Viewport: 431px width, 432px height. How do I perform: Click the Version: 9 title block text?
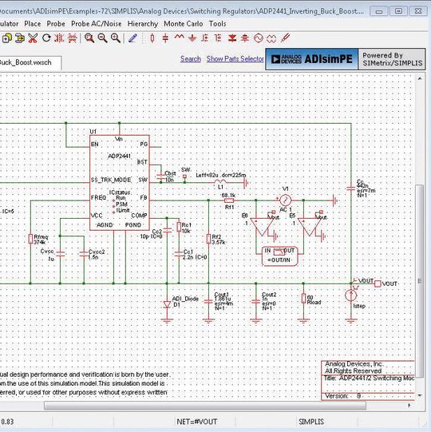pyautogui.click(x=342, y=396)
